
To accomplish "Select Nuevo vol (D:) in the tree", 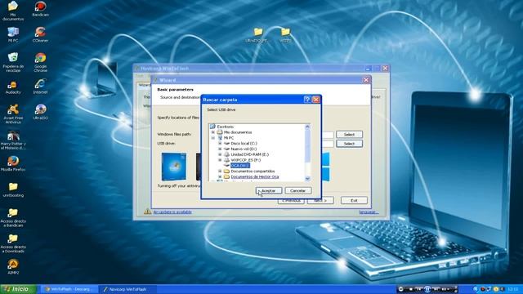I will tap(244, 149).
